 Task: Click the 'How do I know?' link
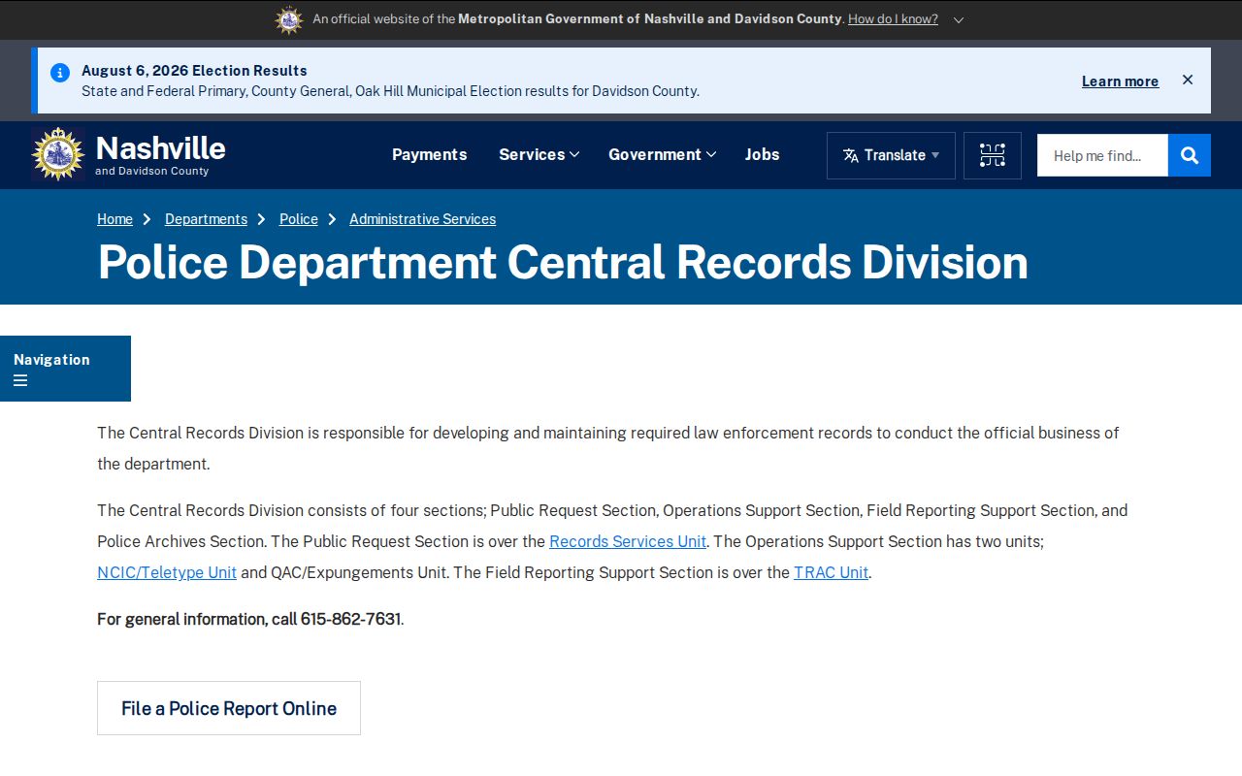click(893, 19)
